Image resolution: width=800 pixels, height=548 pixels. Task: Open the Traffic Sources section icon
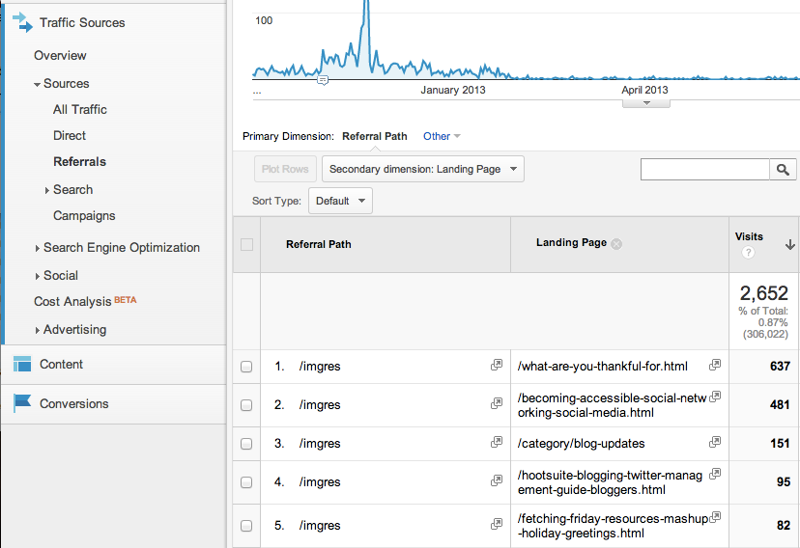click(x=22, y=23)
